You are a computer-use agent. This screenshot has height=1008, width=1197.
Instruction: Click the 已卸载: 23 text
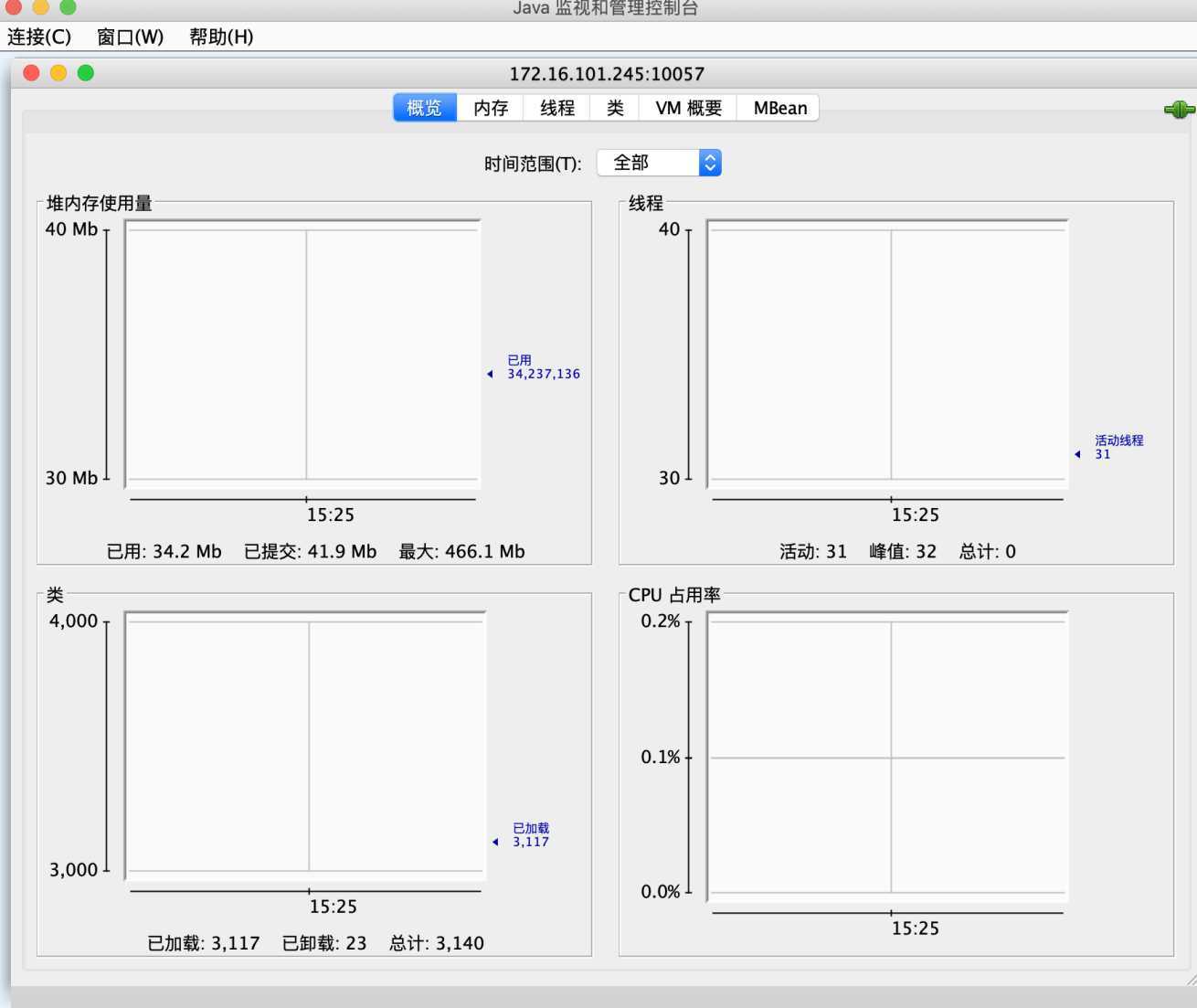(x=324, y=943)
